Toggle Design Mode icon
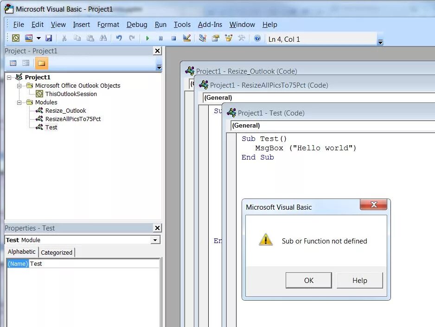 pyautogui.click(x=187, y=38)
